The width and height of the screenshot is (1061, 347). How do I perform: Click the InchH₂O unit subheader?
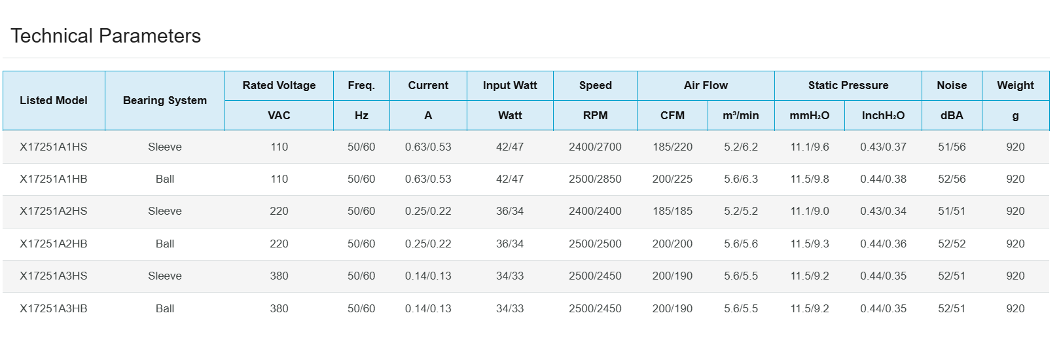click(x=883, y=115)
